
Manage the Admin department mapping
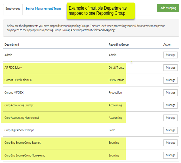171,55
